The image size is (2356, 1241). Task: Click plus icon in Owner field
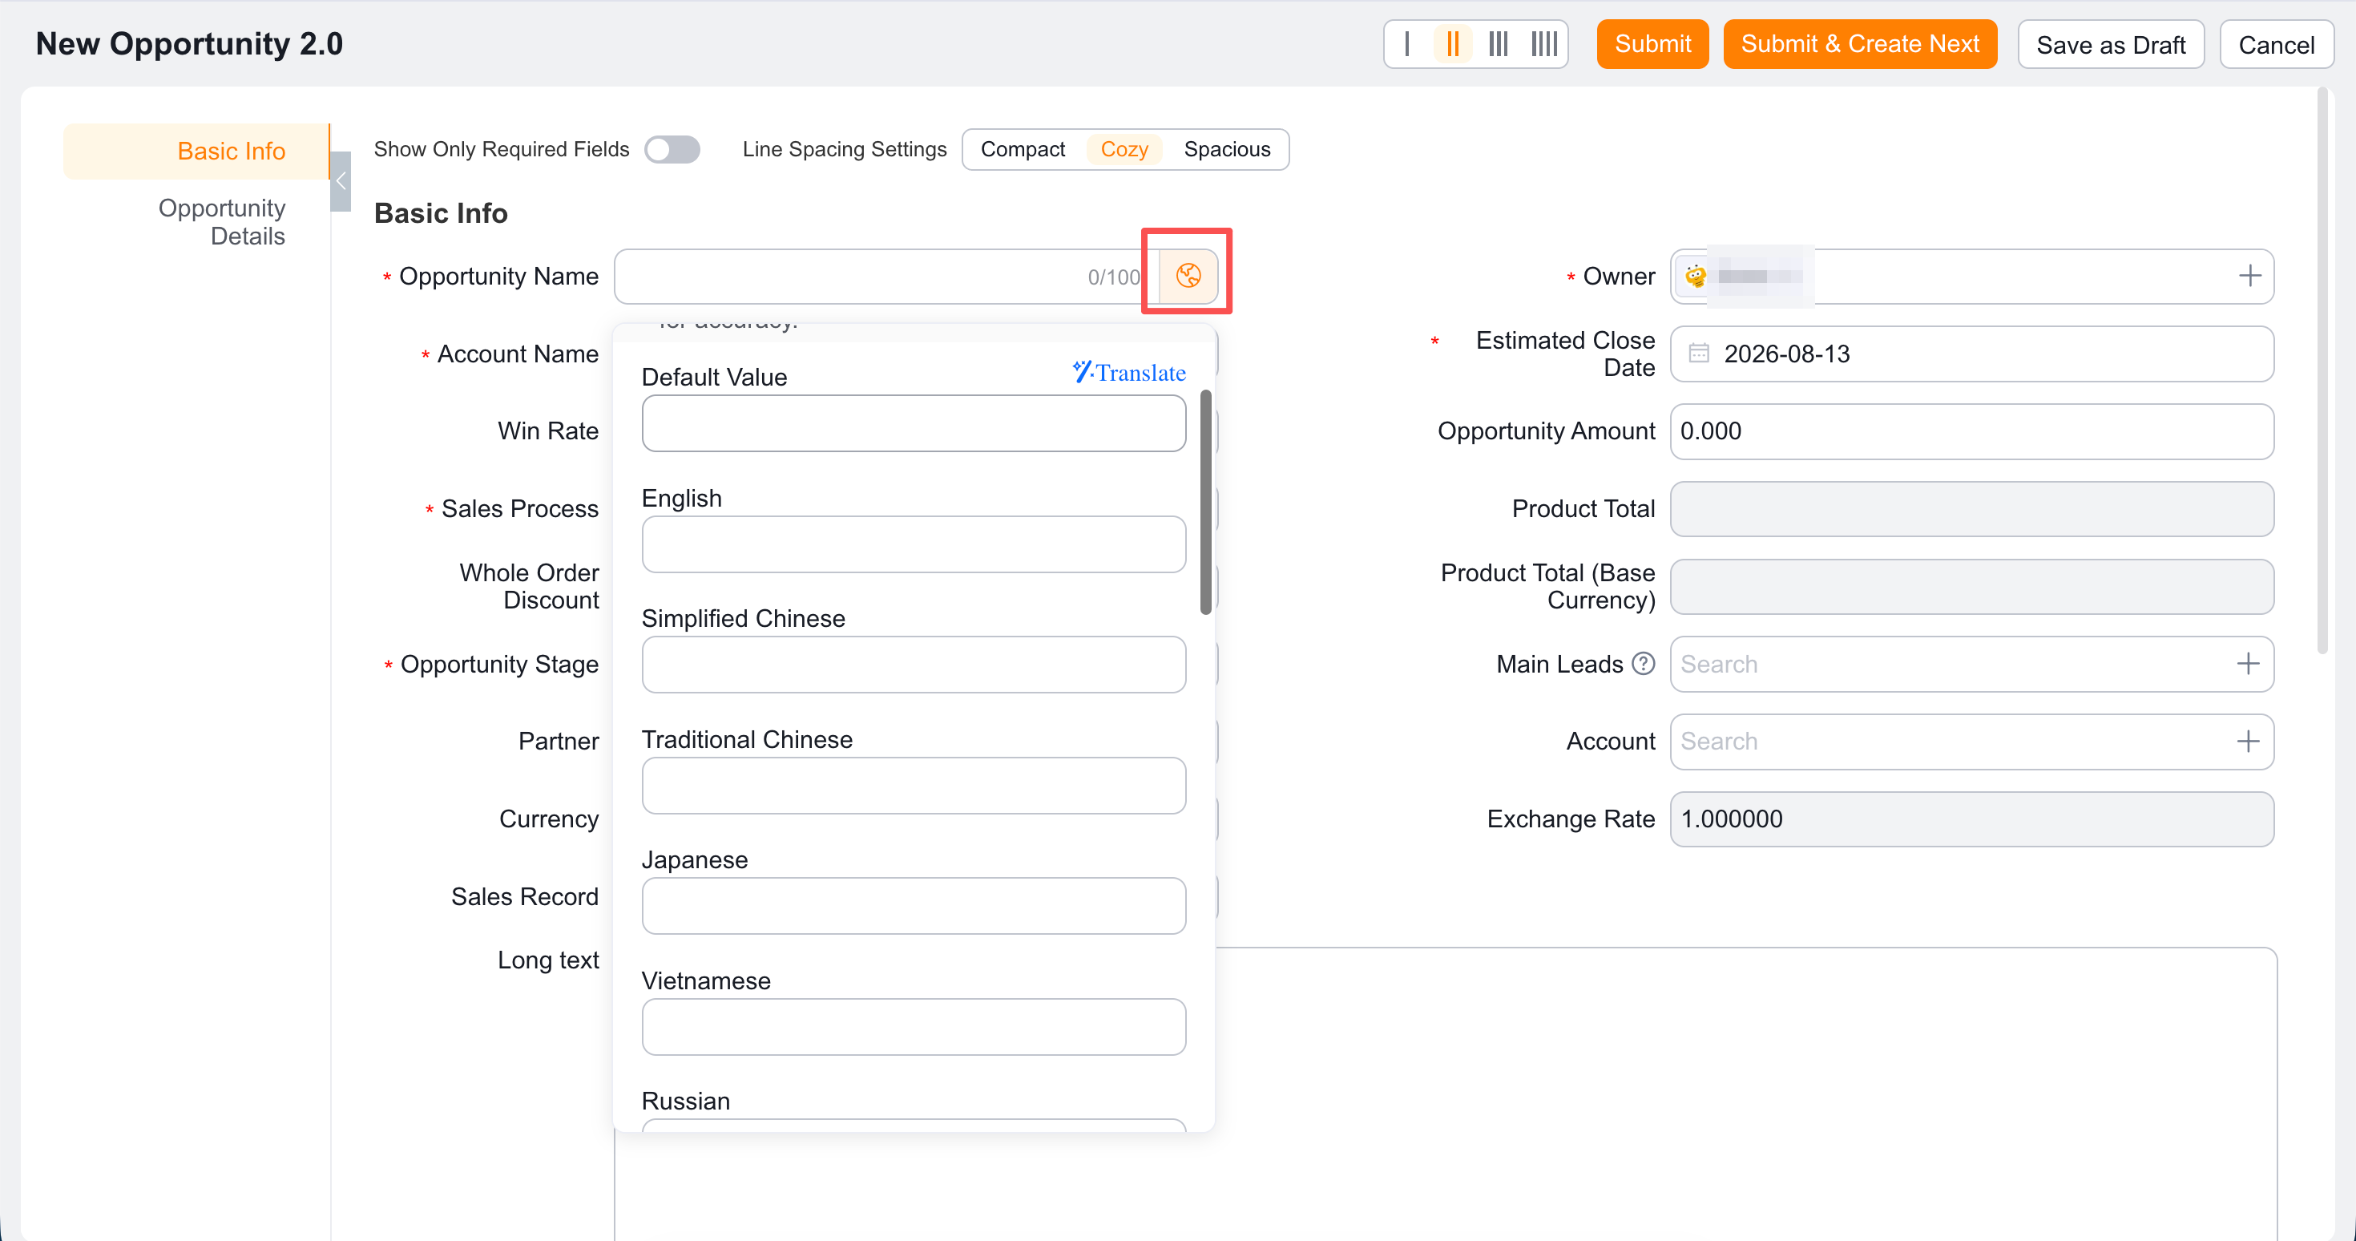pyautogui.click(x=2250, y=276)
